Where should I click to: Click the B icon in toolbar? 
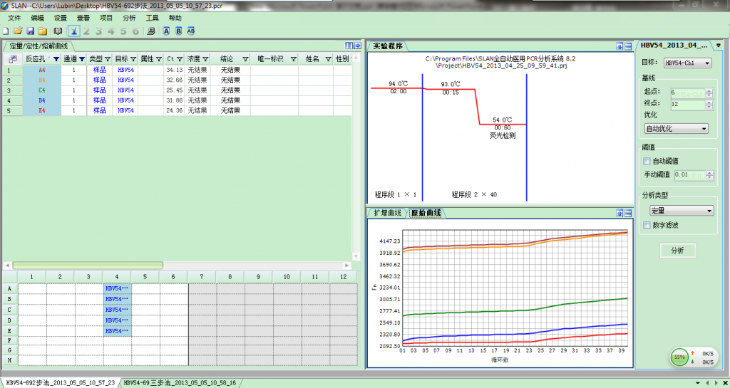[178, 31]
